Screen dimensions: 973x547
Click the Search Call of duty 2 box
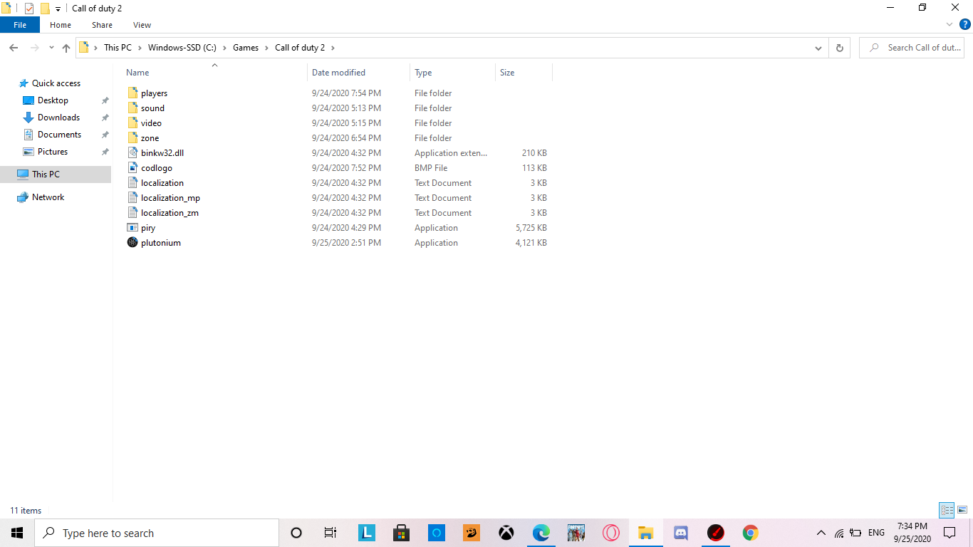(912, 48)
